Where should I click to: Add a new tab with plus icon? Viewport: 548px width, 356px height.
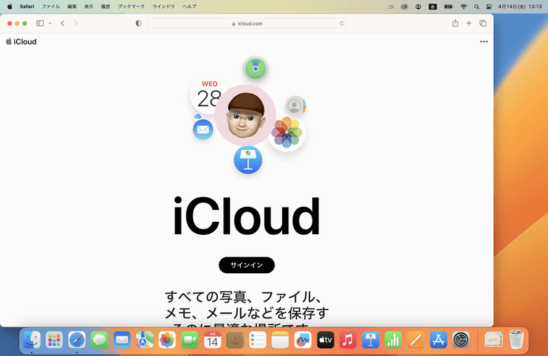469,23
